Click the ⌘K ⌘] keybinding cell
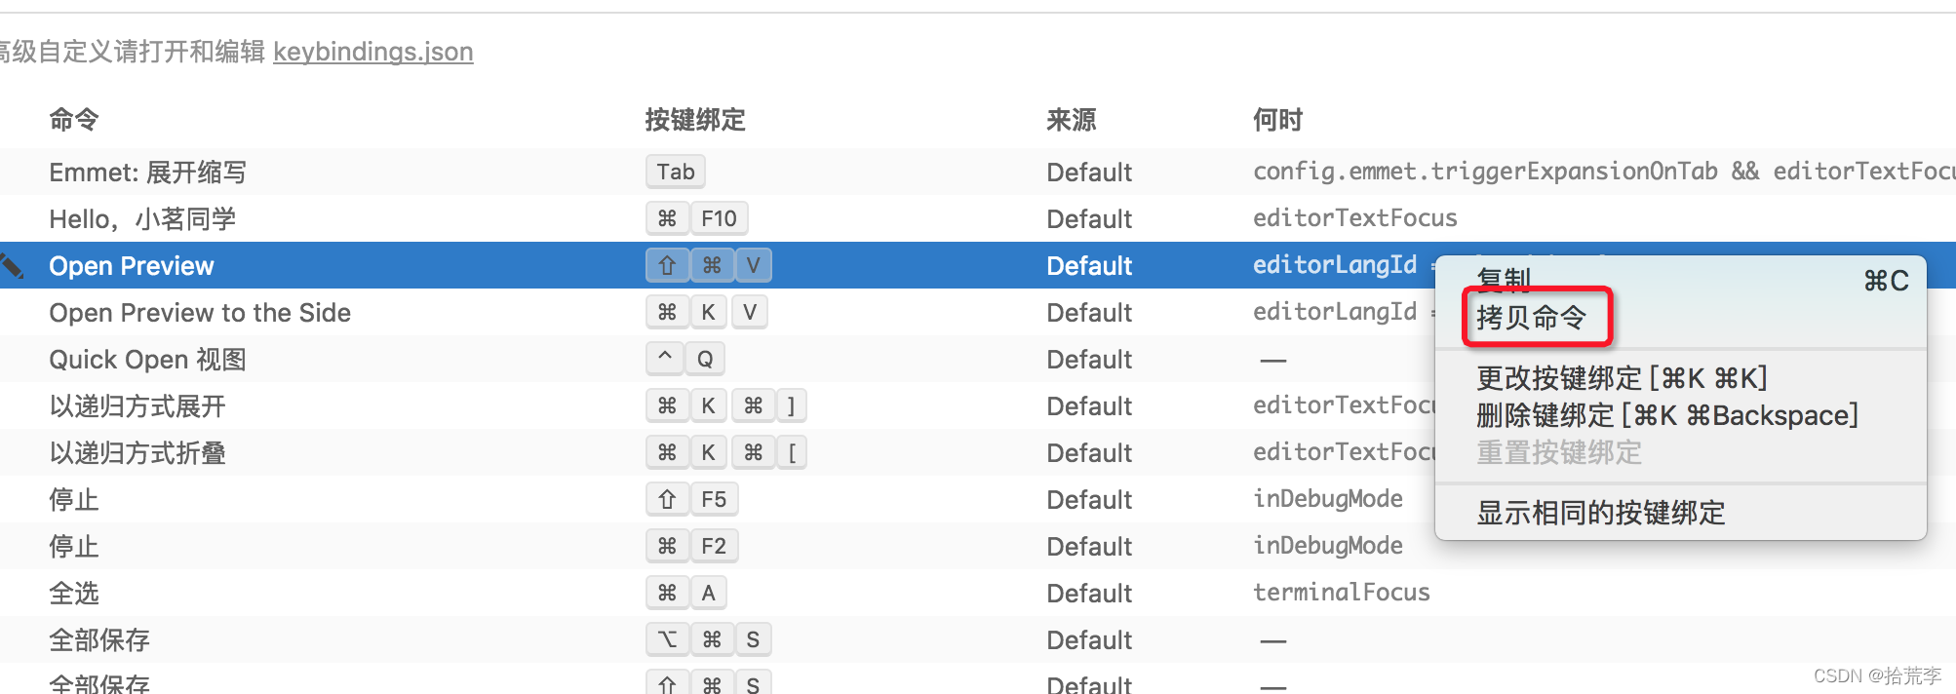The height and width of the screenshot is (694, 1956). [725, 405]
